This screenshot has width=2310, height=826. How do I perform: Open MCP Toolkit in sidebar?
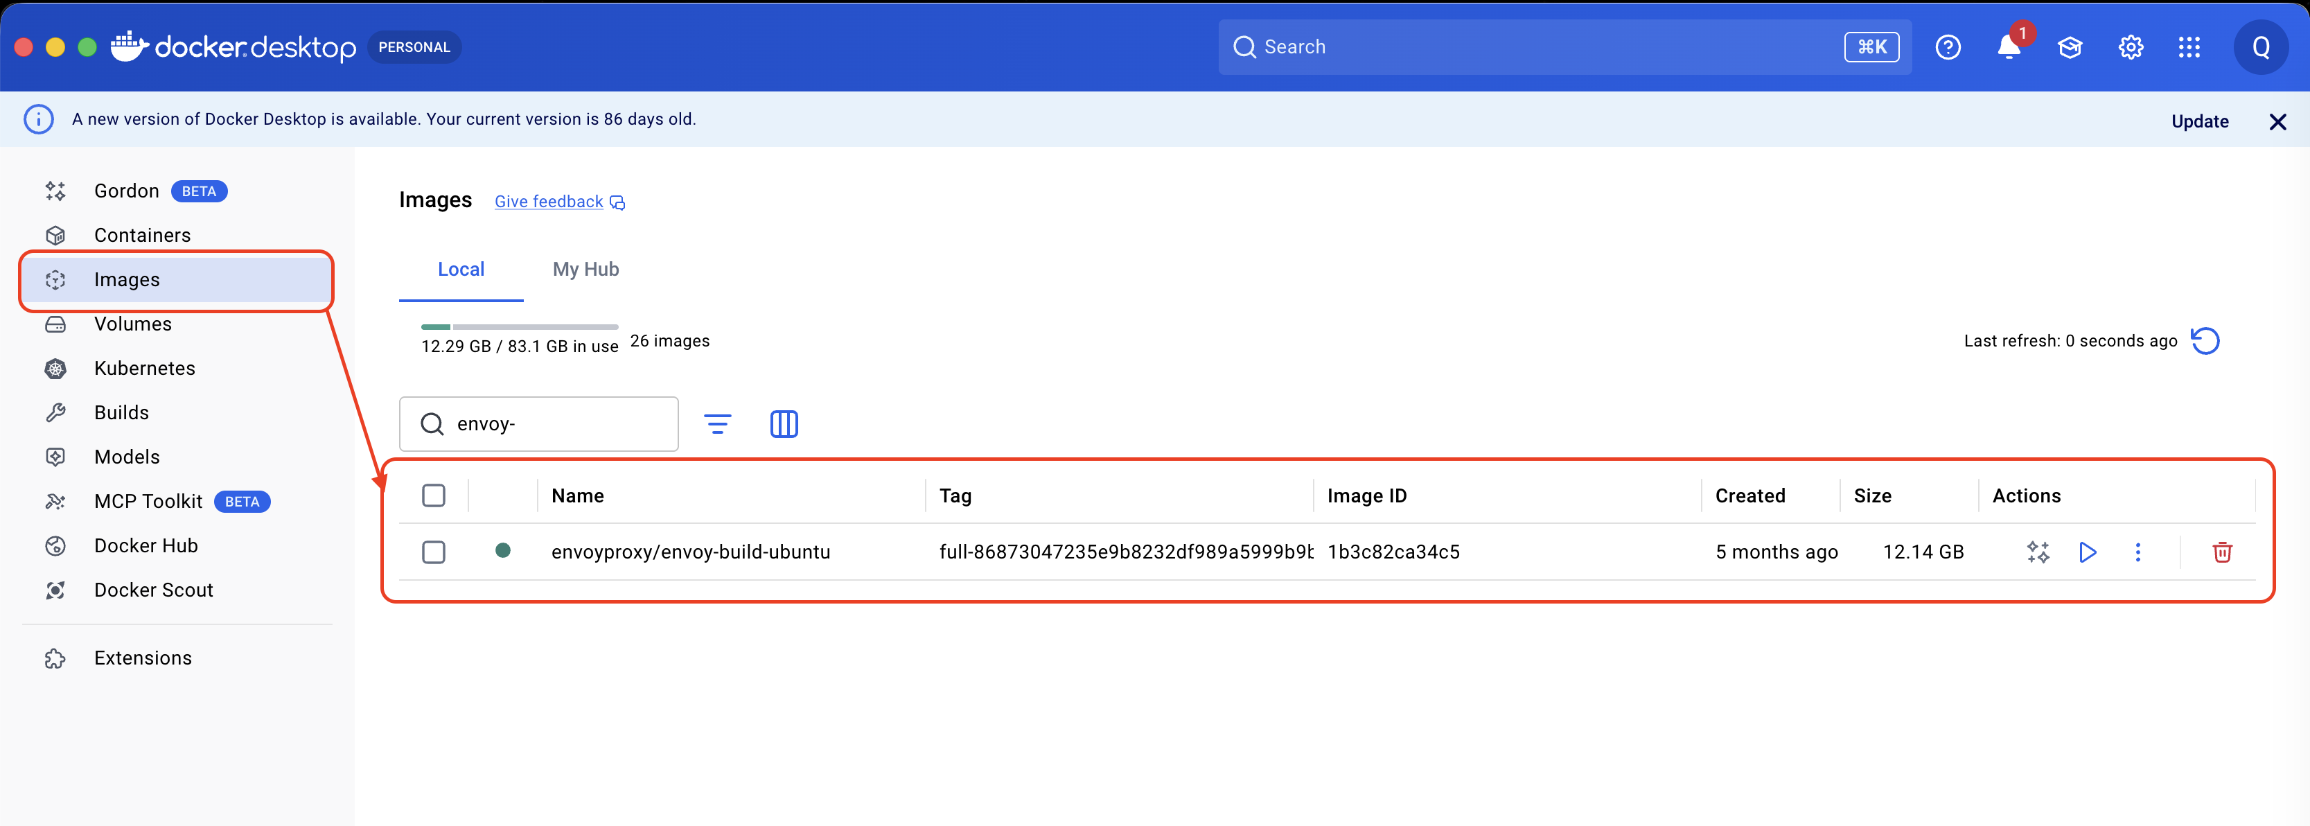click(x=177, y=501)
